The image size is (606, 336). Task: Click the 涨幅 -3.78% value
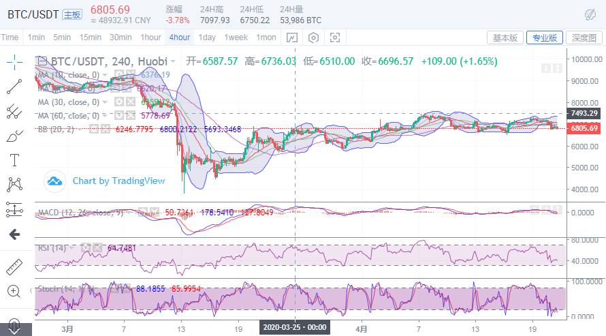[178, 20]
